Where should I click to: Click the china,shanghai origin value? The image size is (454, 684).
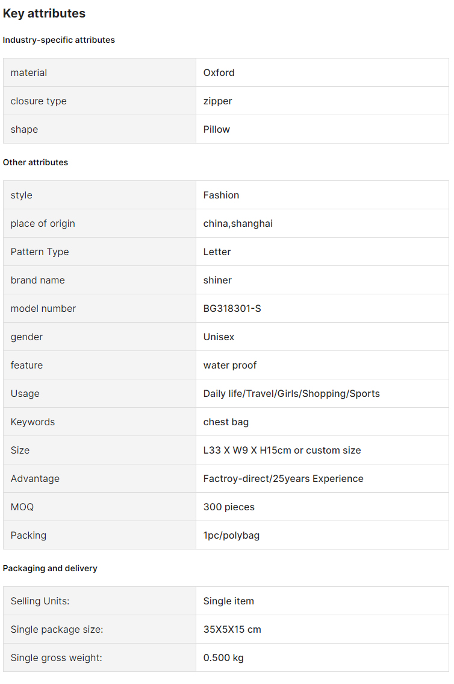click(x=238, y=224)
